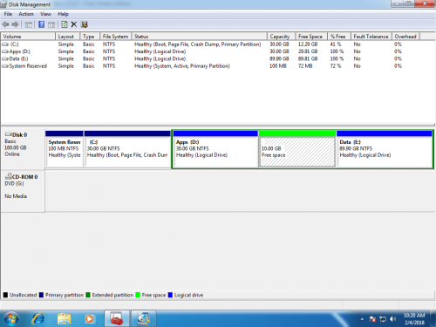Sort by the Status column header
The image size is (436, 327).
pos(200,37)
